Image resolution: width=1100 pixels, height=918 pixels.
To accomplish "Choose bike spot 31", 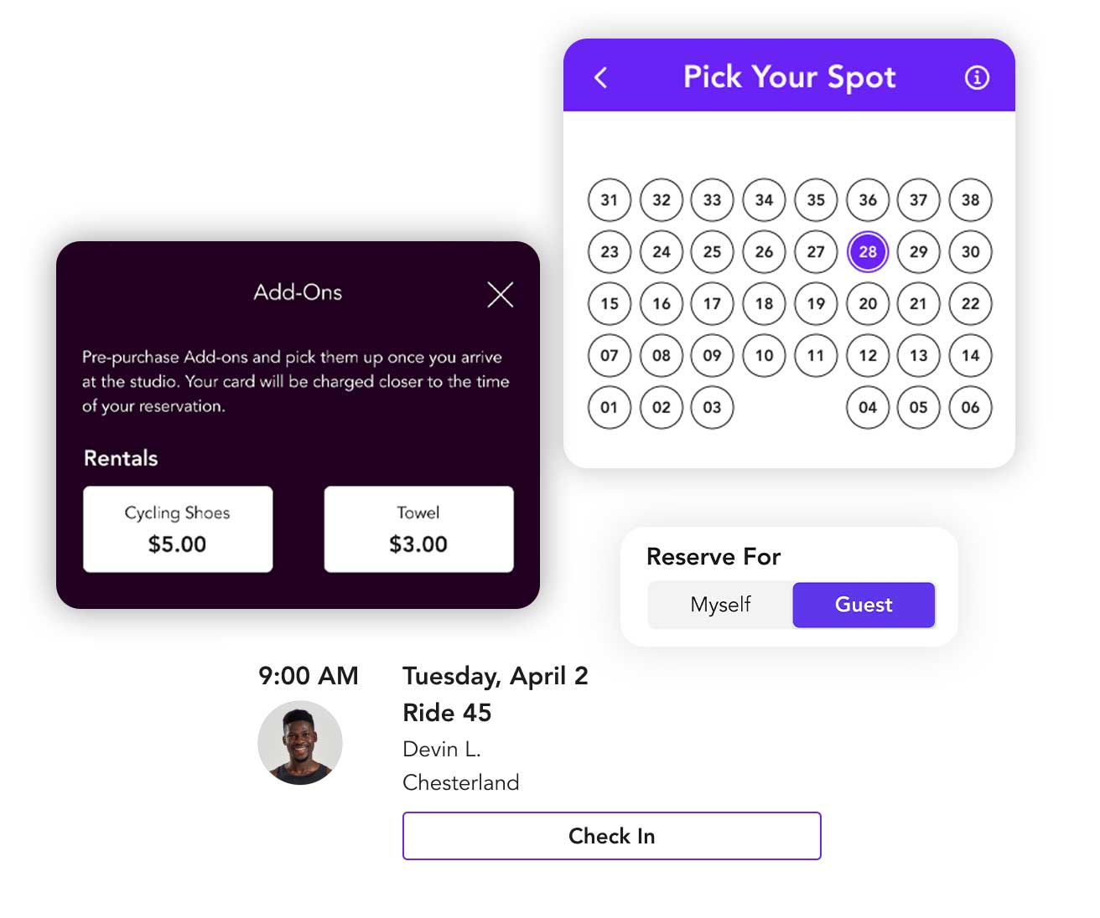I will [x=610, y=200].
